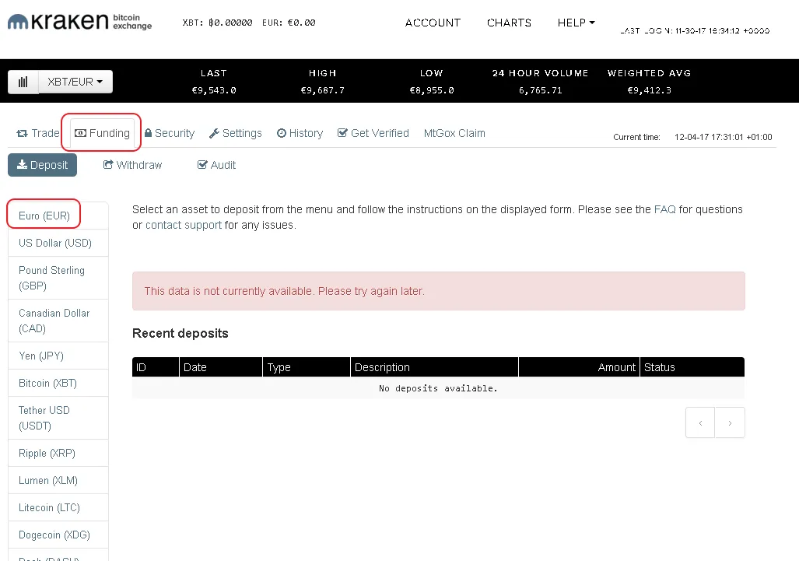Click the 'No deposits available.' row

(x=438, y=388)
